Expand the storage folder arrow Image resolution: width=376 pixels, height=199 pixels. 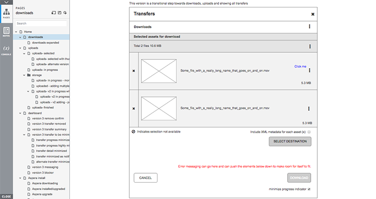click(x=23, y=75)
